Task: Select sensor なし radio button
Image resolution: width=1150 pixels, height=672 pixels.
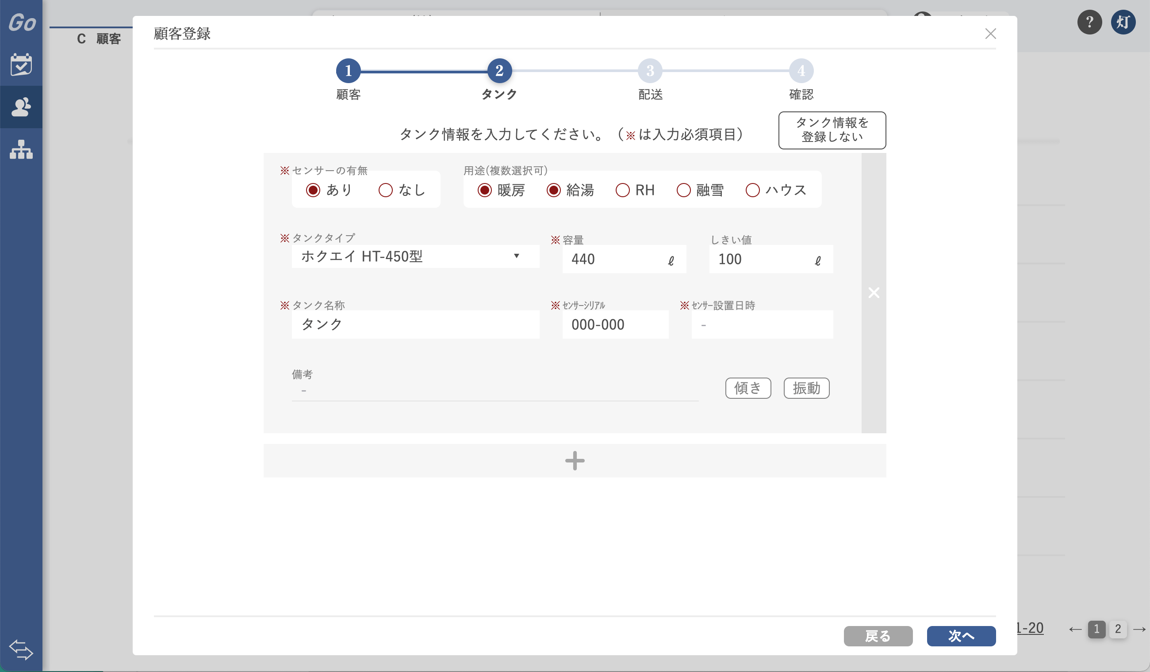Action: (386, 190)
